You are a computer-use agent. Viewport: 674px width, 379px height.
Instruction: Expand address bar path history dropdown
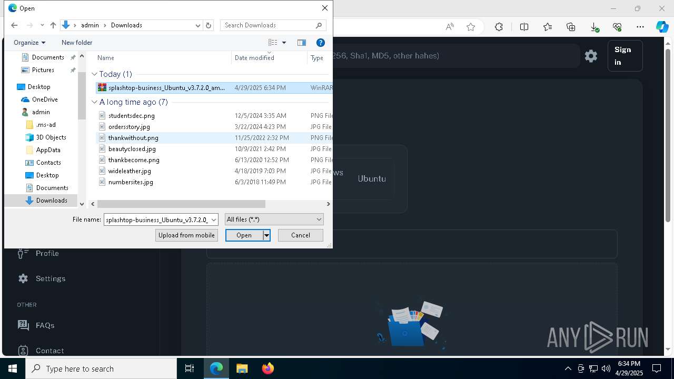point(198,25)
